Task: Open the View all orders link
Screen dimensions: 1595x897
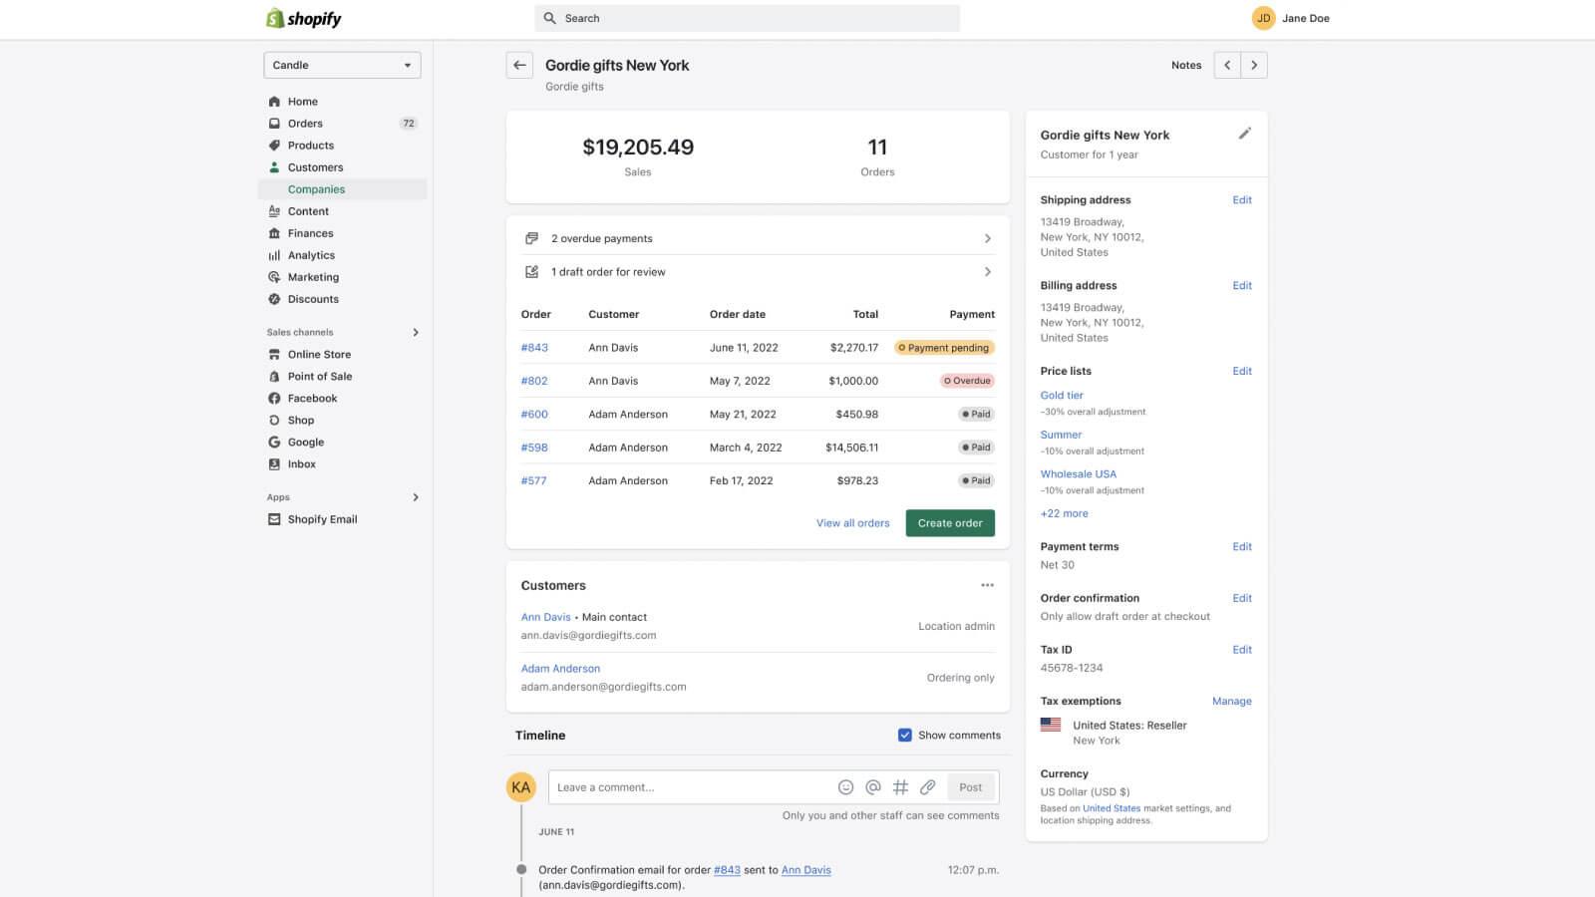Action: click(x=852, y=523)
